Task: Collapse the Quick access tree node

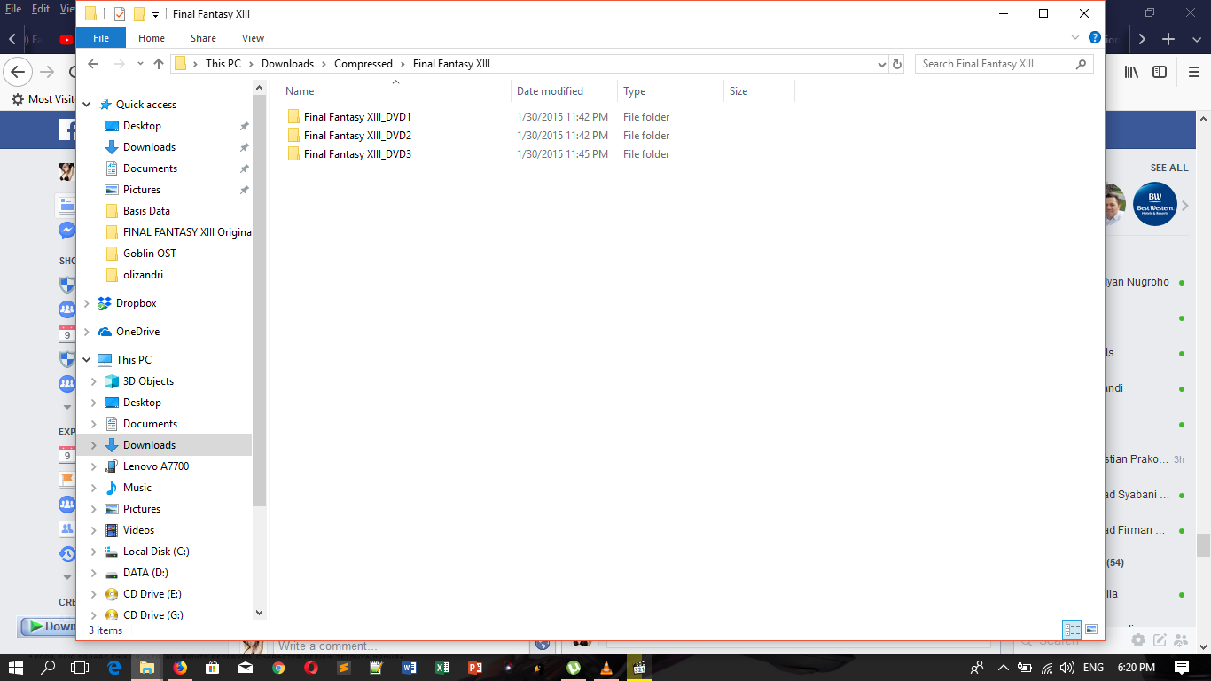Action: pyautogui.click(x=87, y=105)
